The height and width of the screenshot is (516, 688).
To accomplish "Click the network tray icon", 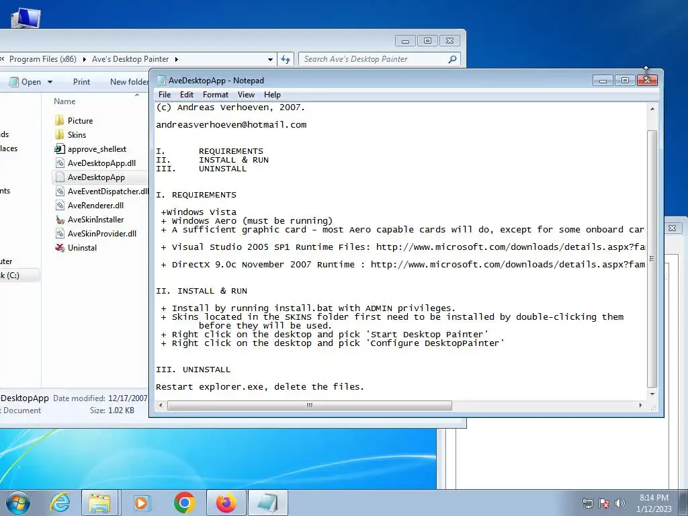I will [x=587, y=503].
